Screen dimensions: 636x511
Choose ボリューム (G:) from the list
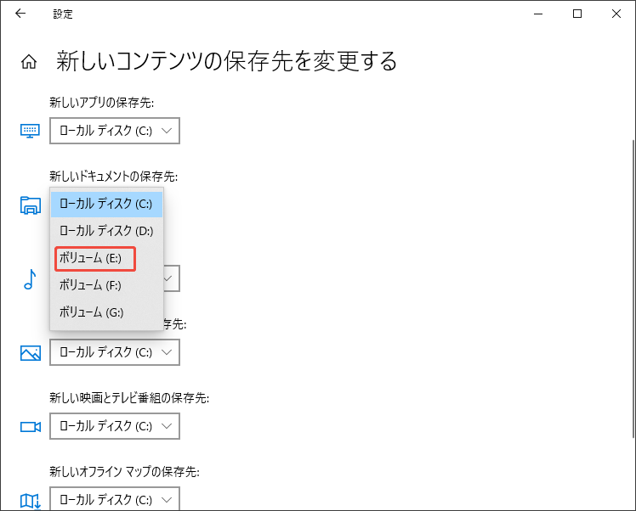[106, 312]
